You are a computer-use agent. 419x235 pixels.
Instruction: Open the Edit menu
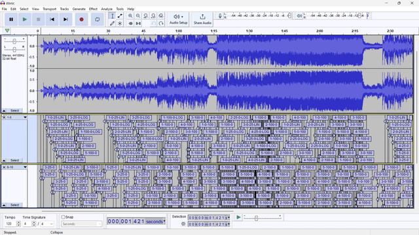[13, 8]
